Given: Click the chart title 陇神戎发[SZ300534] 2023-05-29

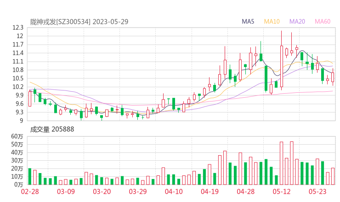Looking at the screenshot, I should [79, 22].
